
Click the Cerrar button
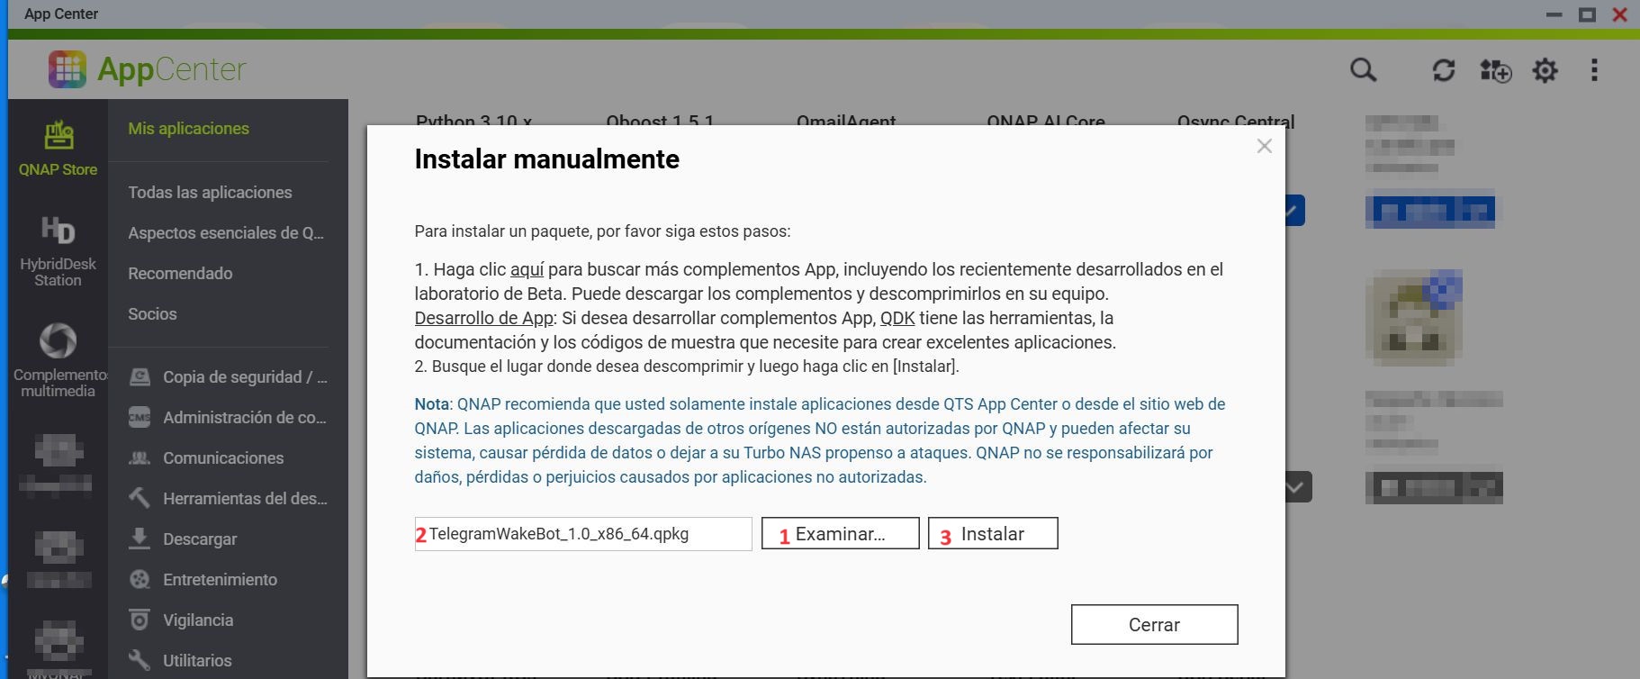[x=1154, y=624]
